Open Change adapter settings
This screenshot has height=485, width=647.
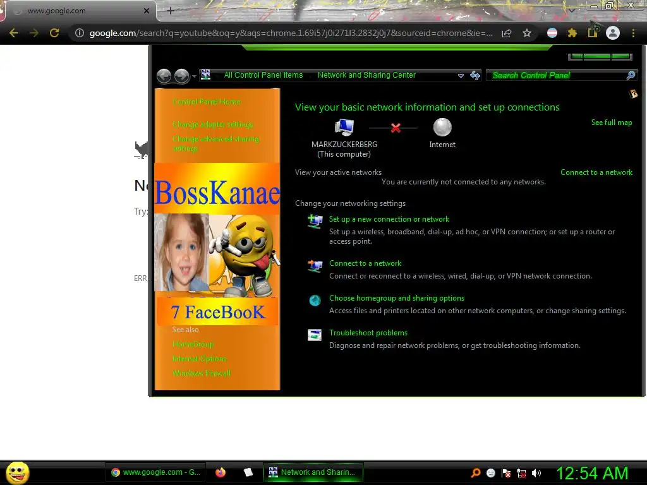212,124
